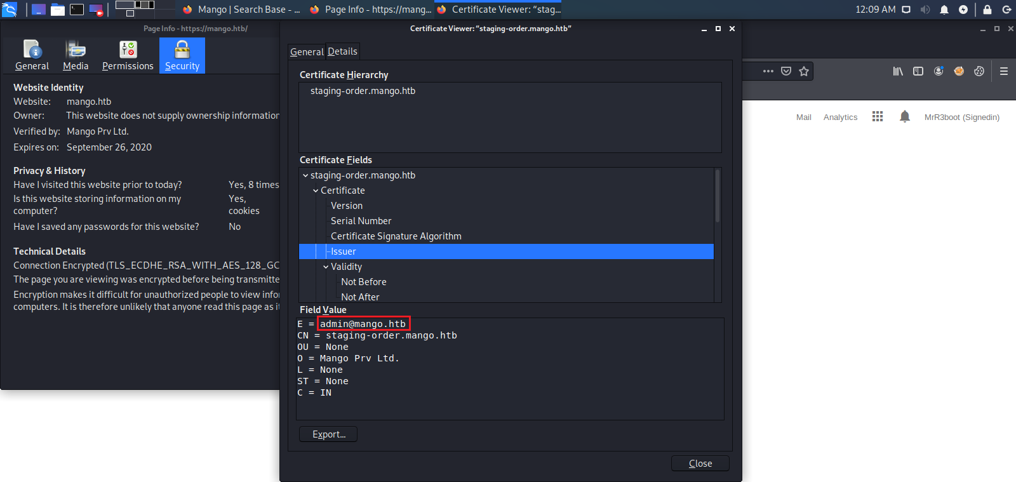Image resolution: width=1016 pixels, height=482 pixels.
Task: Click the Close button in Certificate Viewer
Action: 700,464
